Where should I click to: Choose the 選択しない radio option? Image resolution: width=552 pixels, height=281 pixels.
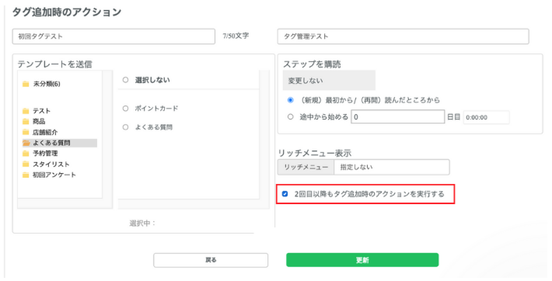pyautogui.click(x=125, y=80)
